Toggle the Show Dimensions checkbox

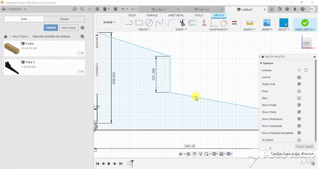[x=299, y=119]
